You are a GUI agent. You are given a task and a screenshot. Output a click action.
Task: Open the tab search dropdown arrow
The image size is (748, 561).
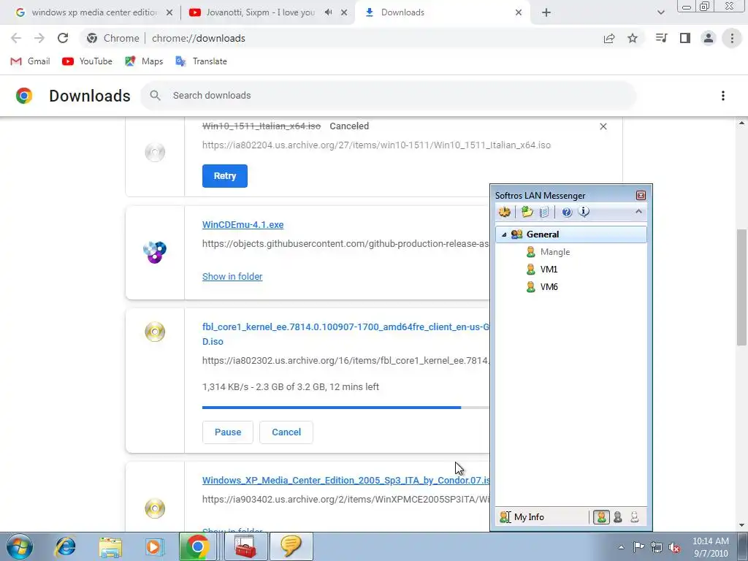[x=660, y=12]
